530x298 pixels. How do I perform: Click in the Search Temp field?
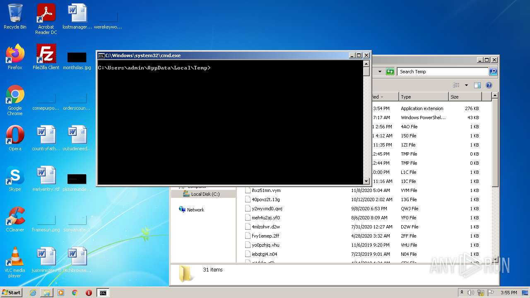(442, 72)
